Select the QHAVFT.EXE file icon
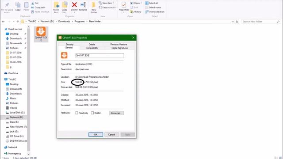Image resolution: width=283 pixels, height=159 pixels. point(41,34)
